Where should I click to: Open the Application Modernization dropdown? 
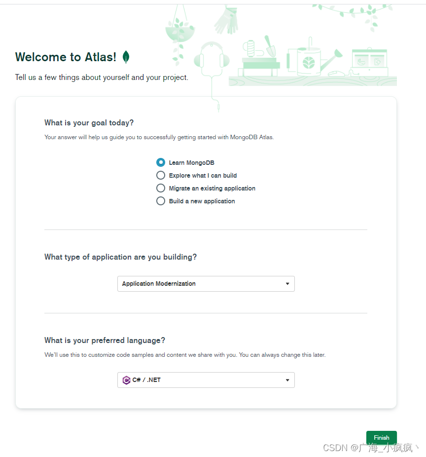pos(206,284)
